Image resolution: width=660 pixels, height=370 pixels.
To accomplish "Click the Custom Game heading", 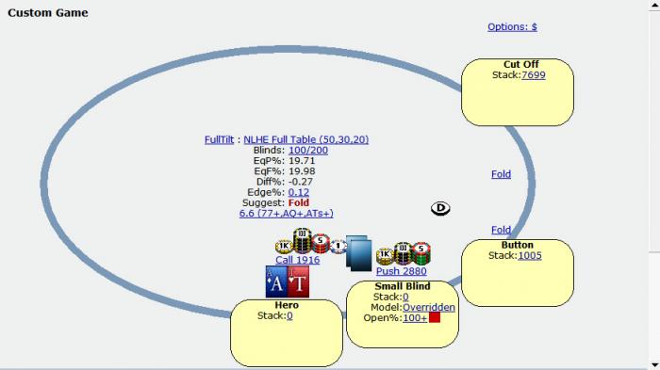I will pyautogui.click(x=48, y=12).
